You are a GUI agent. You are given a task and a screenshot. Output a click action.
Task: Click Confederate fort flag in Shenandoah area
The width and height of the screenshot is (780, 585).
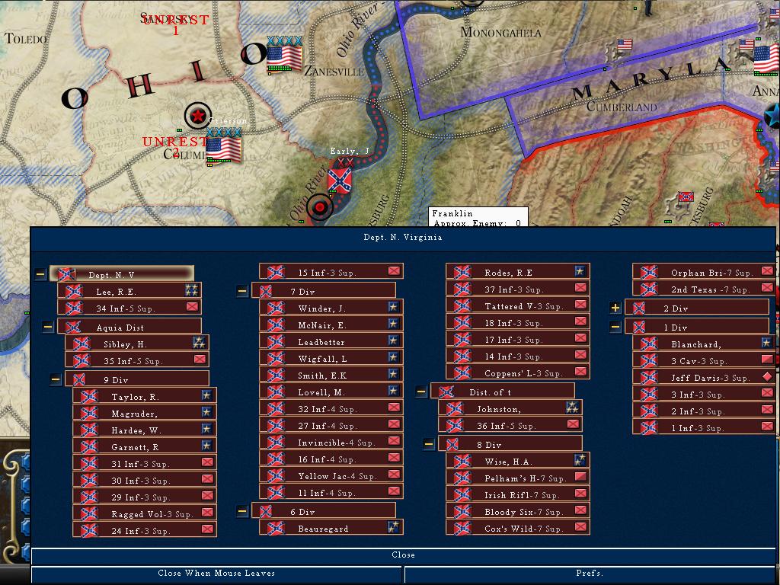coord(686,197)
